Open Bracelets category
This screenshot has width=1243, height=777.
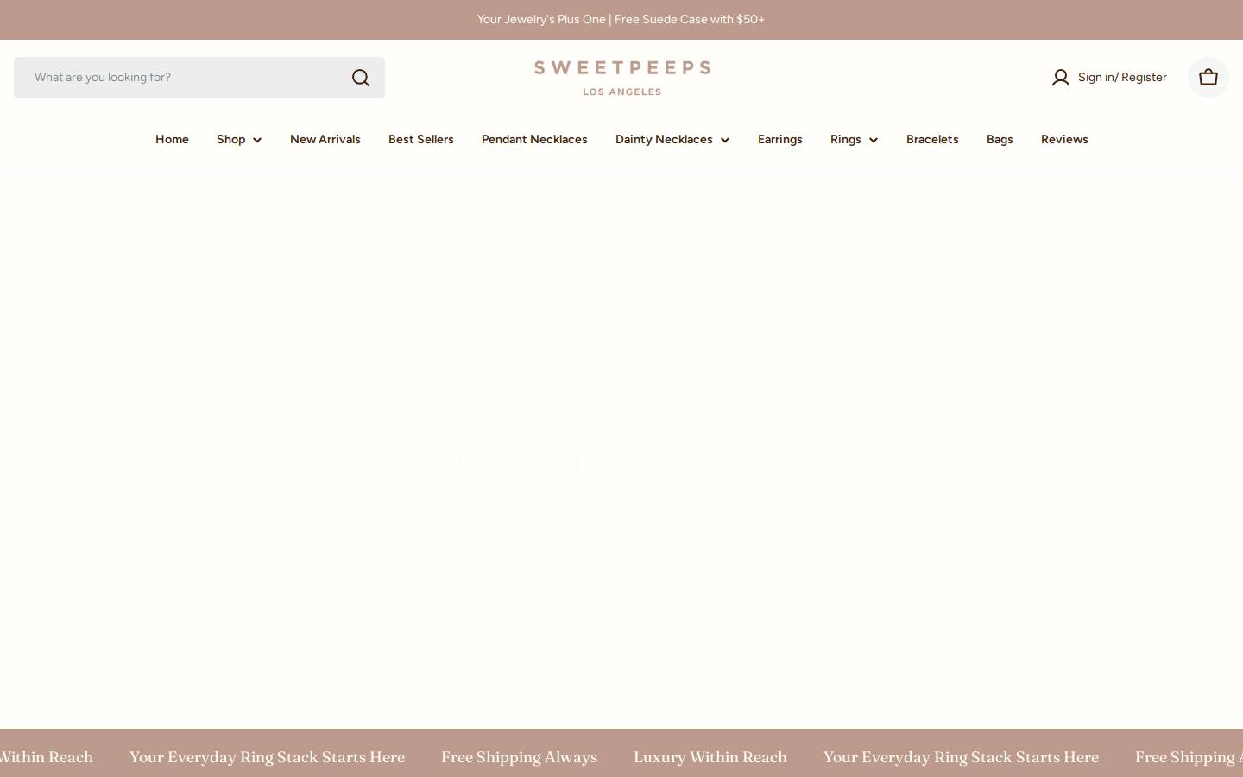coord(932,140)
